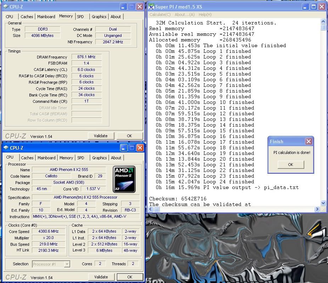This screenshot has height=283, width=328.
Task: Click OK in the upper CPU-Z Memory window
Action: tap(129, 136)
